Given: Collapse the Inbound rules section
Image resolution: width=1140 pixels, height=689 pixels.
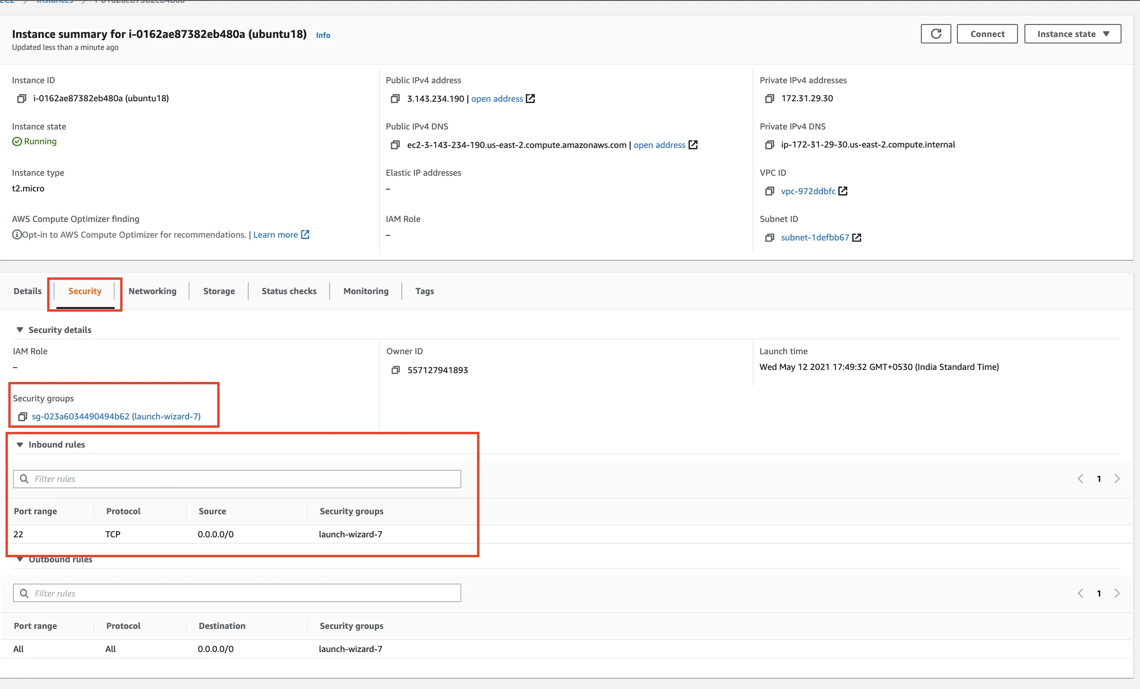Looking at the screenshot, I should pyautogui.click(x=20, y=445).
